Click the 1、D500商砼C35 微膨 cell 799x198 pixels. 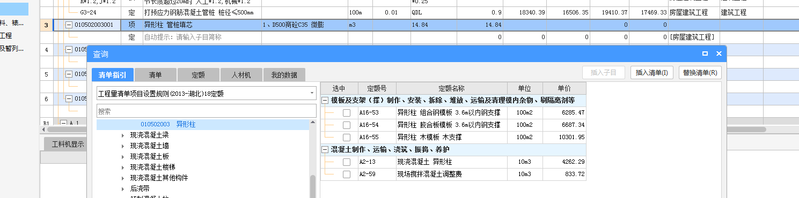coord(304,25)
